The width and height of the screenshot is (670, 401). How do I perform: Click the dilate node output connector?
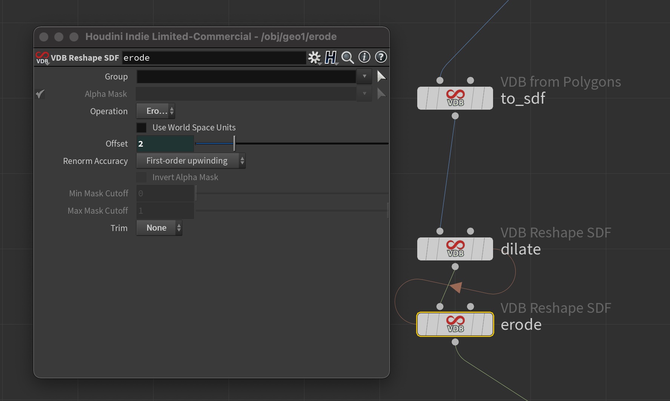[455, 267]
